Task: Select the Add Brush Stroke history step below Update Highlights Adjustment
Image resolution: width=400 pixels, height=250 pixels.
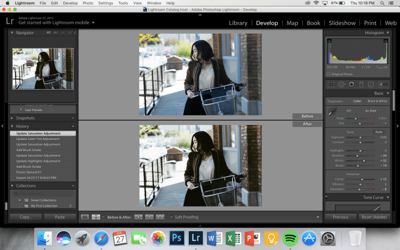Action: [43, 167]
